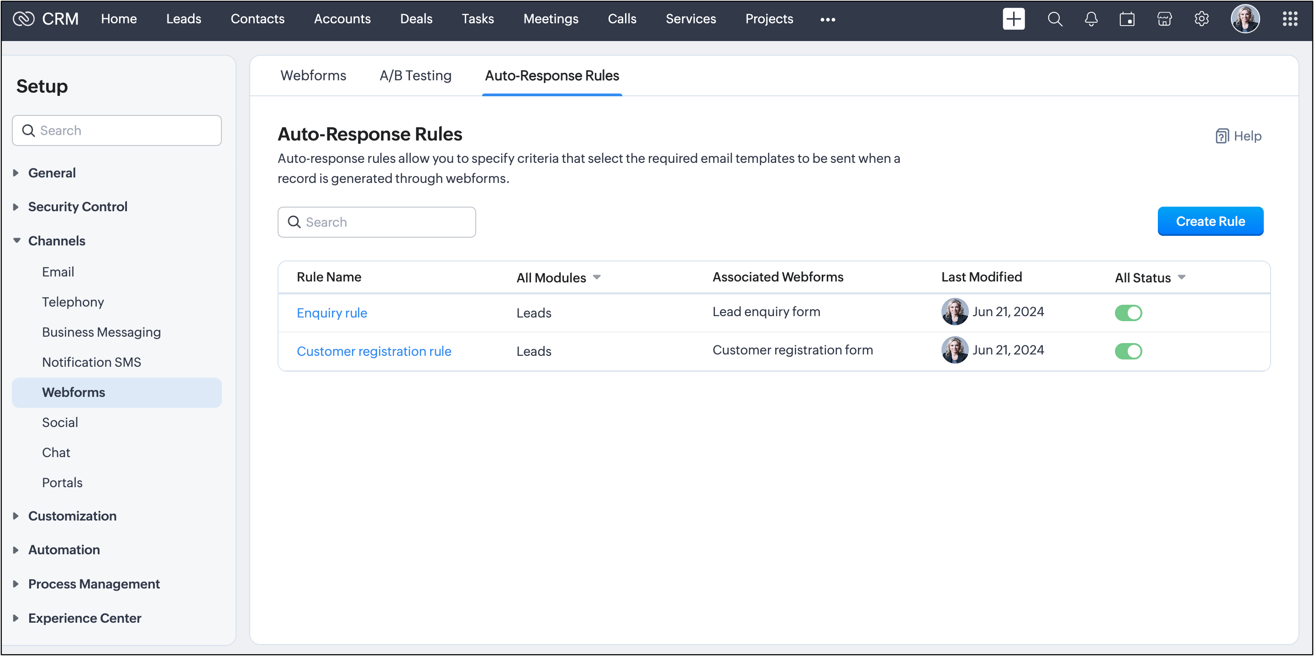Open the marketplace store icon

click(x=1164, y=19)
